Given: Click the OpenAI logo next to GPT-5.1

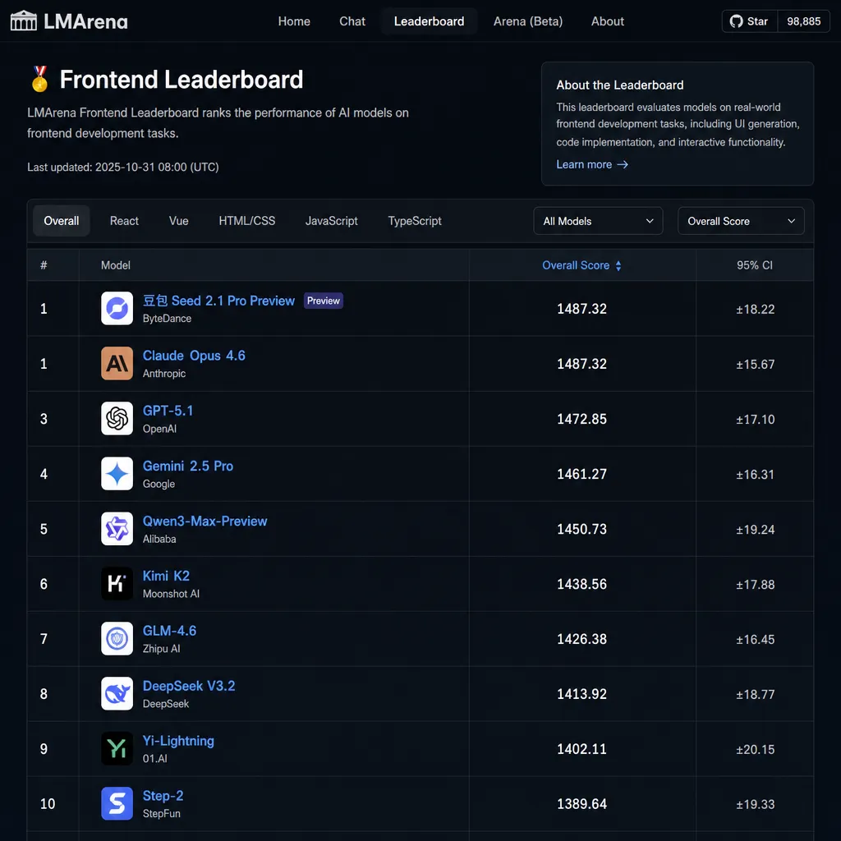Looking at the screenshot, I should click(117, 418).
